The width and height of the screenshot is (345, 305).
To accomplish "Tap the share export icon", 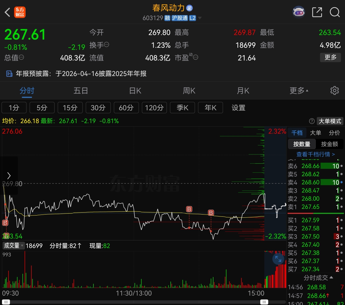I will pos(317,12).
